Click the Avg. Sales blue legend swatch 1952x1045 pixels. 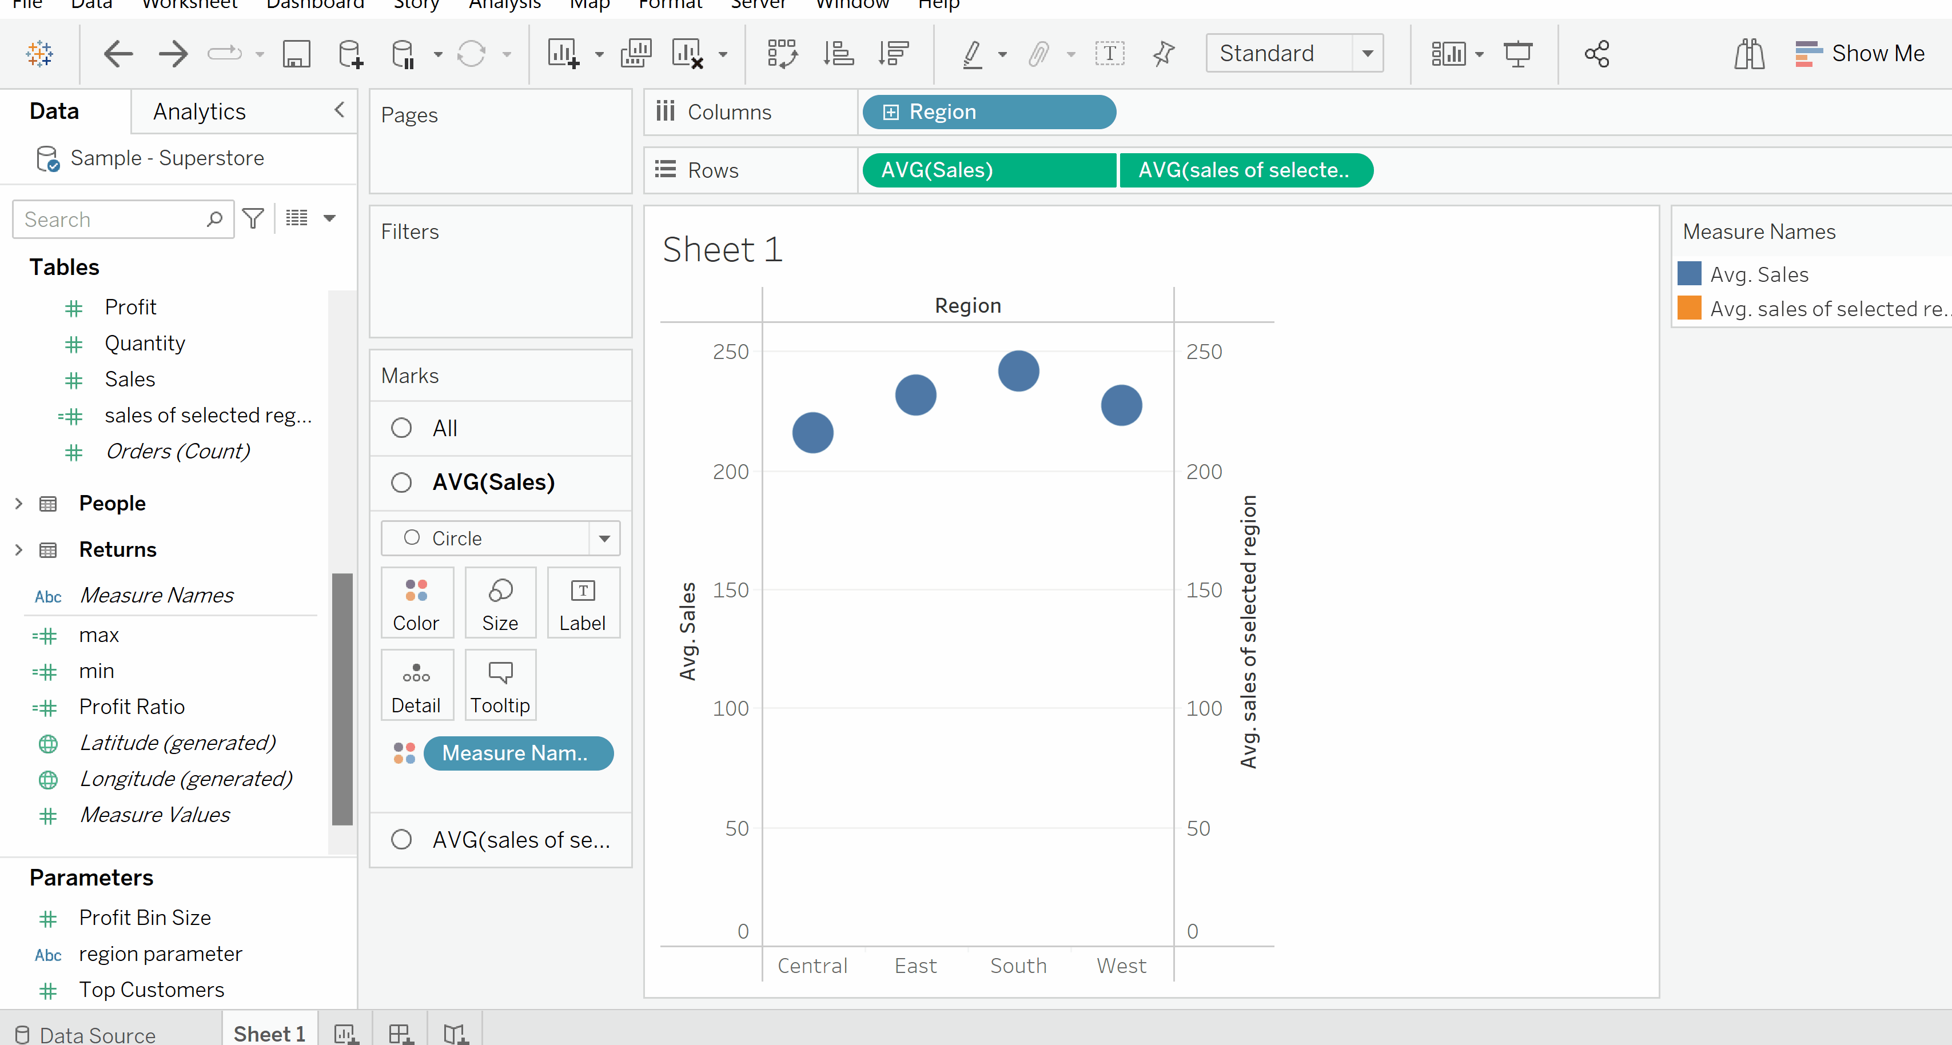(x=1689, y=274)
